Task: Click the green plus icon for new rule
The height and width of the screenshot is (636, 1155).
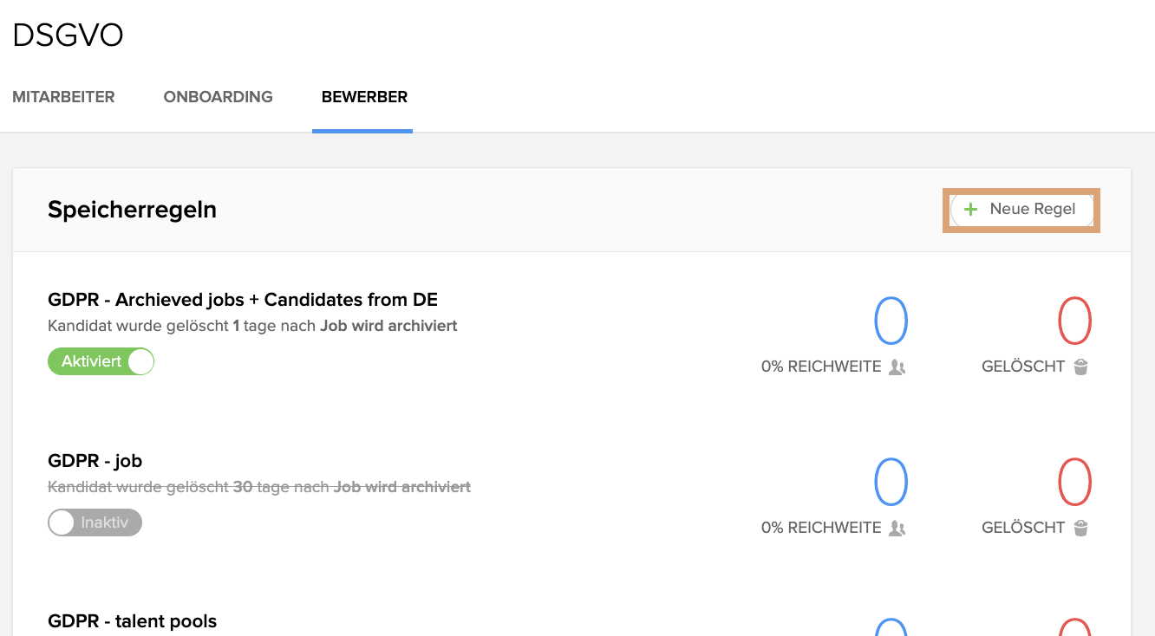Action: click(x=971, y=210)
